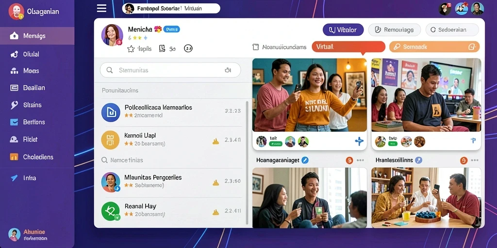Click the Noanuuicunciams icon label
The height and width of the screenshot is (248, 497).
(279, 47)
